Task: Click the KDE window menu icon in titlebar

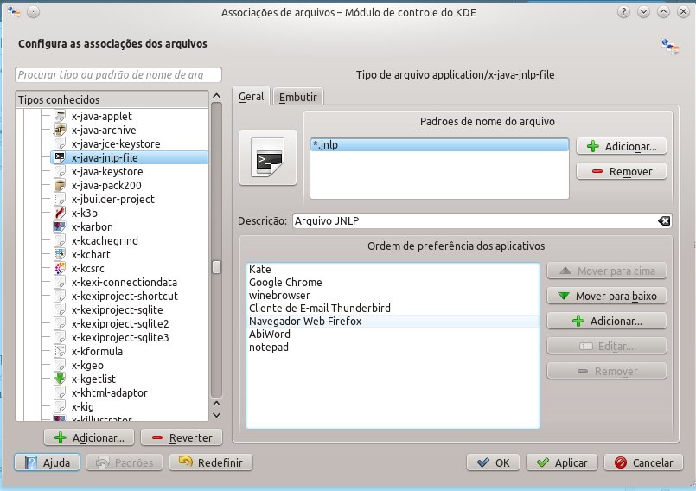Action: click(14, 12)
